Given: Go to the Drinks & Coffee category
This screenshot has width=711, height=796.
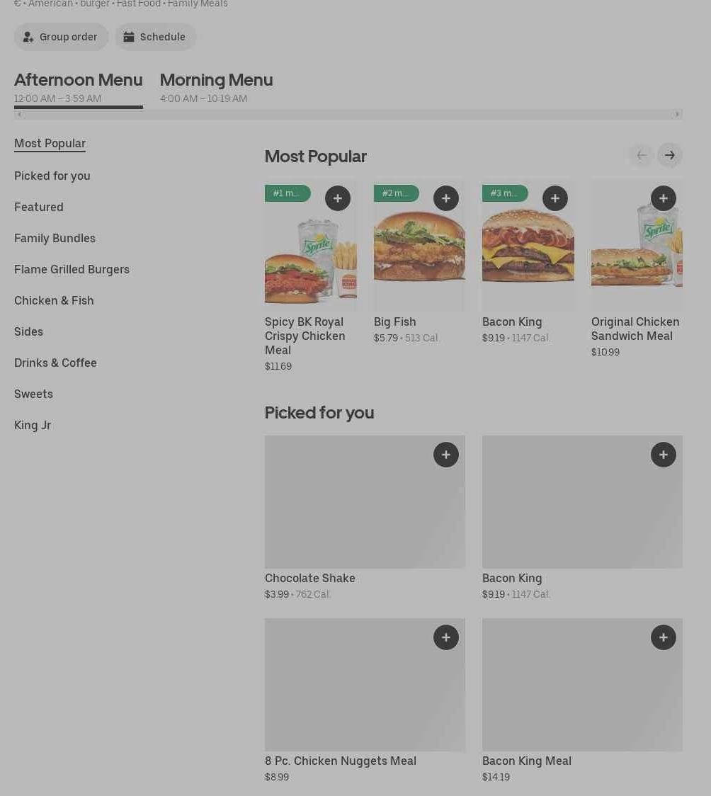Looking at the screenshot, I should tap(55, 363).
